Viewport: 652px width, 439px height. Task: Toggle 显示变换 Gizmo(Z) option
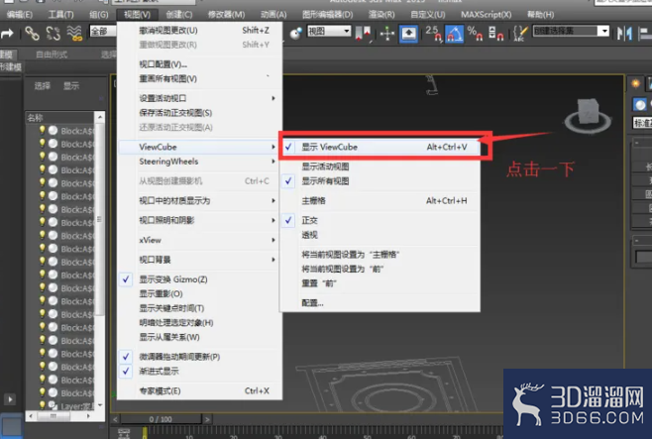point(199,279)
